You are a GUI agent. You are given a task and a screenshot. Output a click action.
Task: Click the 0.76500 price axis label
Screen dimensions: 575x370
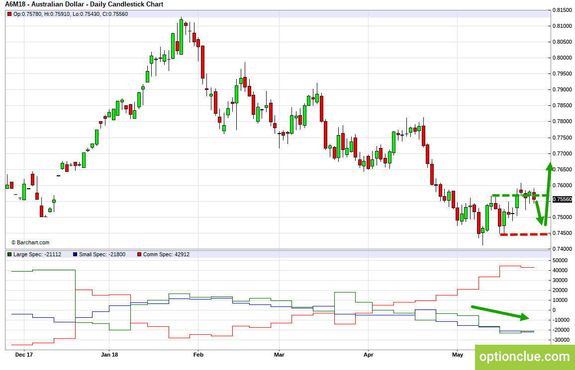[x=562, y=169]
